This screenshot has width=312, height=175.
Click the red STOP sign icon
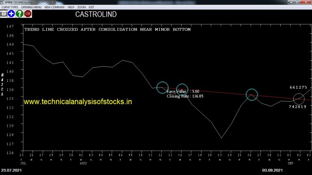pyautogui.click(x=28, y=14)
